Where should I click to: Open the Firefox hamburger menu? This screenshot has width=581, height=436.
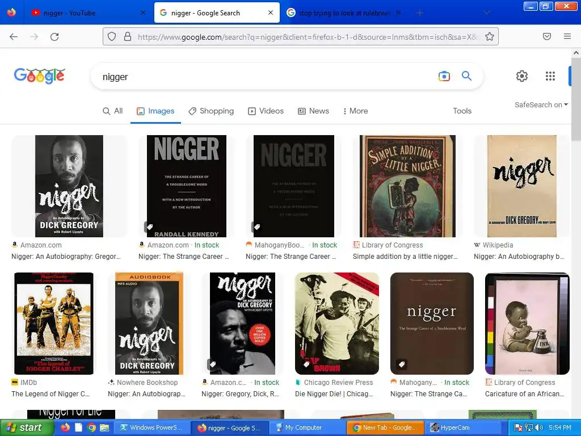click(567, 36)
